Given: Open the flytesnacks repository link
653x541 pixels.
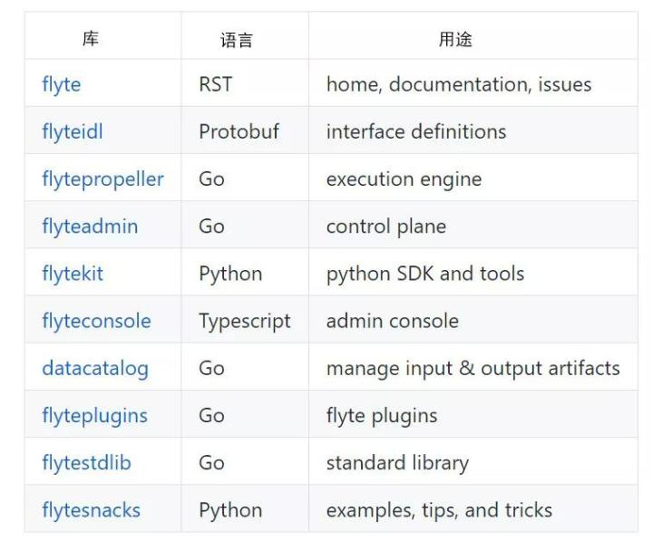Looking at the screenshot, I should pos(92,510).
